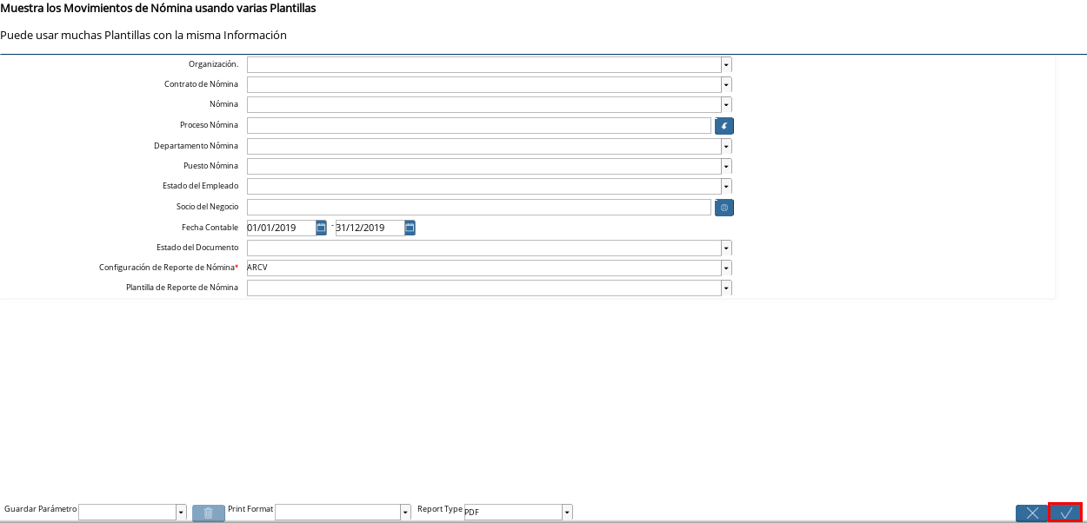Open the Estado del Documento dropdown arrow
The width and height of the screenshot is (1087, 523).
(x=726, y=248)
